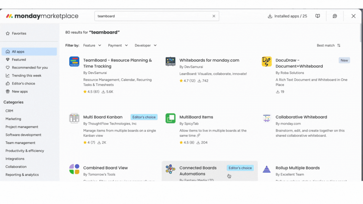Select the Collaboration category
The height and width of the screenshot is (204, 363).
click(16, 167)
